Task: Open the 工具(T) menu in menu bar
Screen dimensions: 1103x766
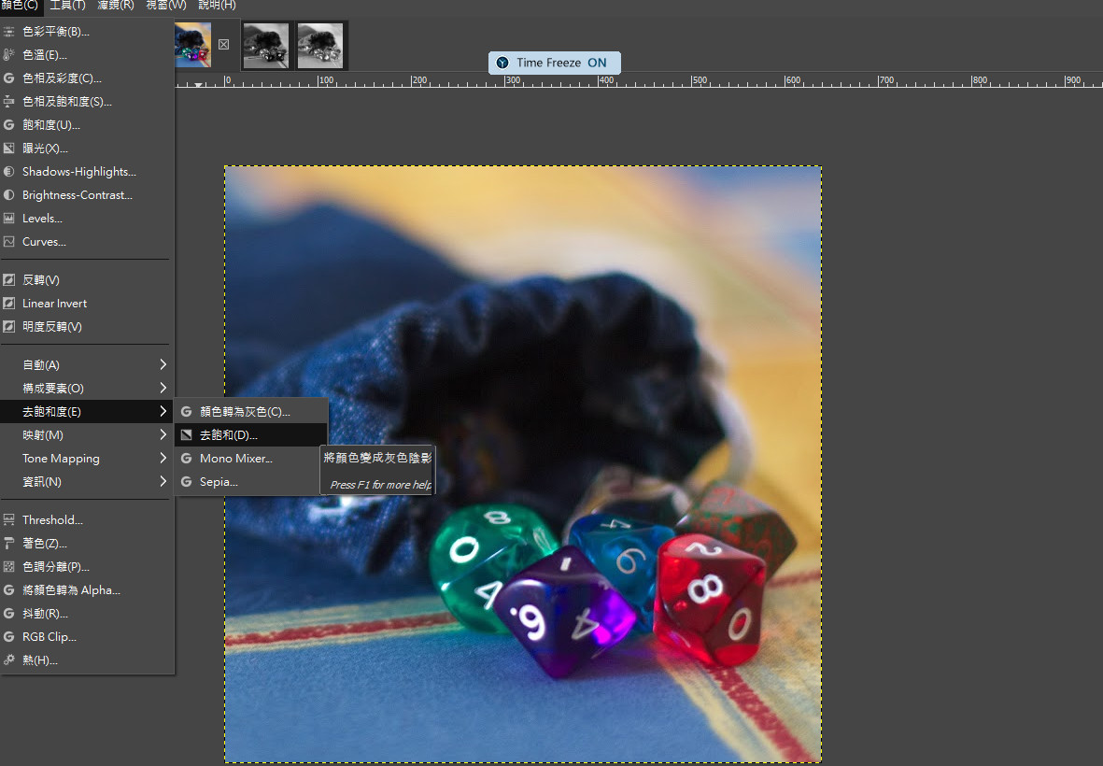Action: pyautogui.click(x=66, y=6)
